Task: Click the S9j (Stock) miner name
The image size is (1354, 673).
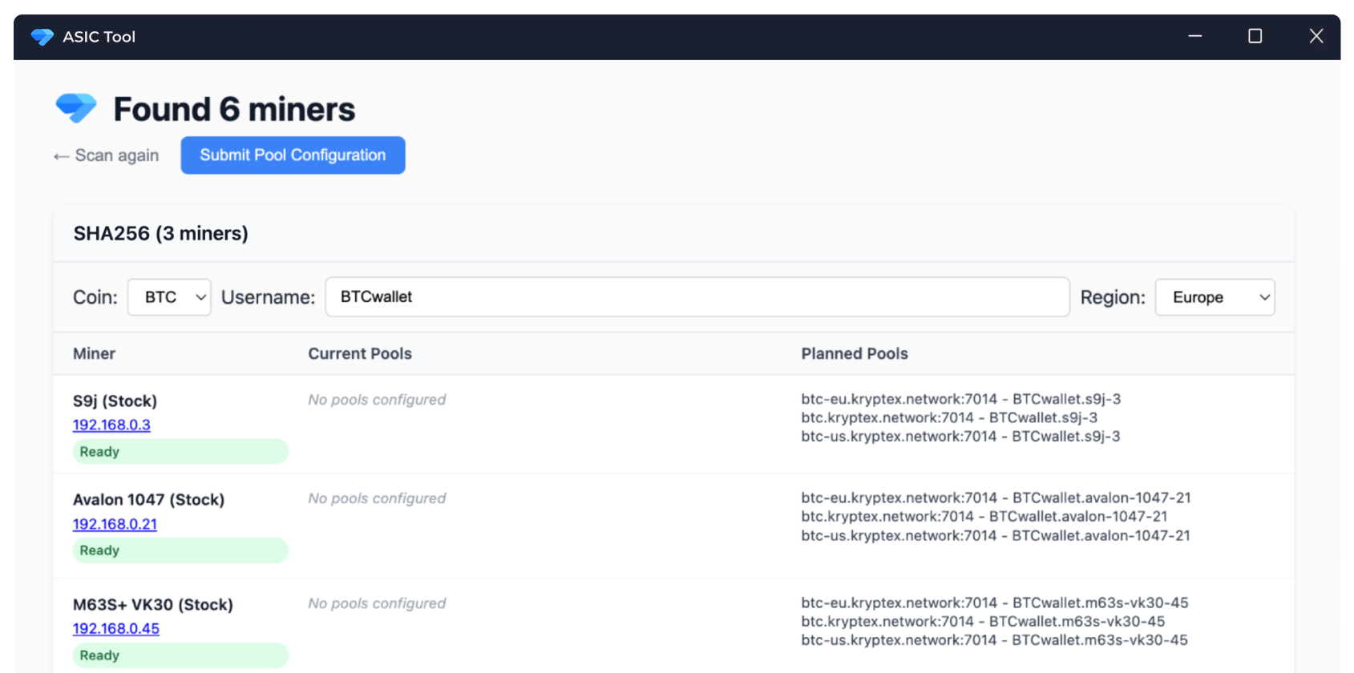Action: click(115, 401)
